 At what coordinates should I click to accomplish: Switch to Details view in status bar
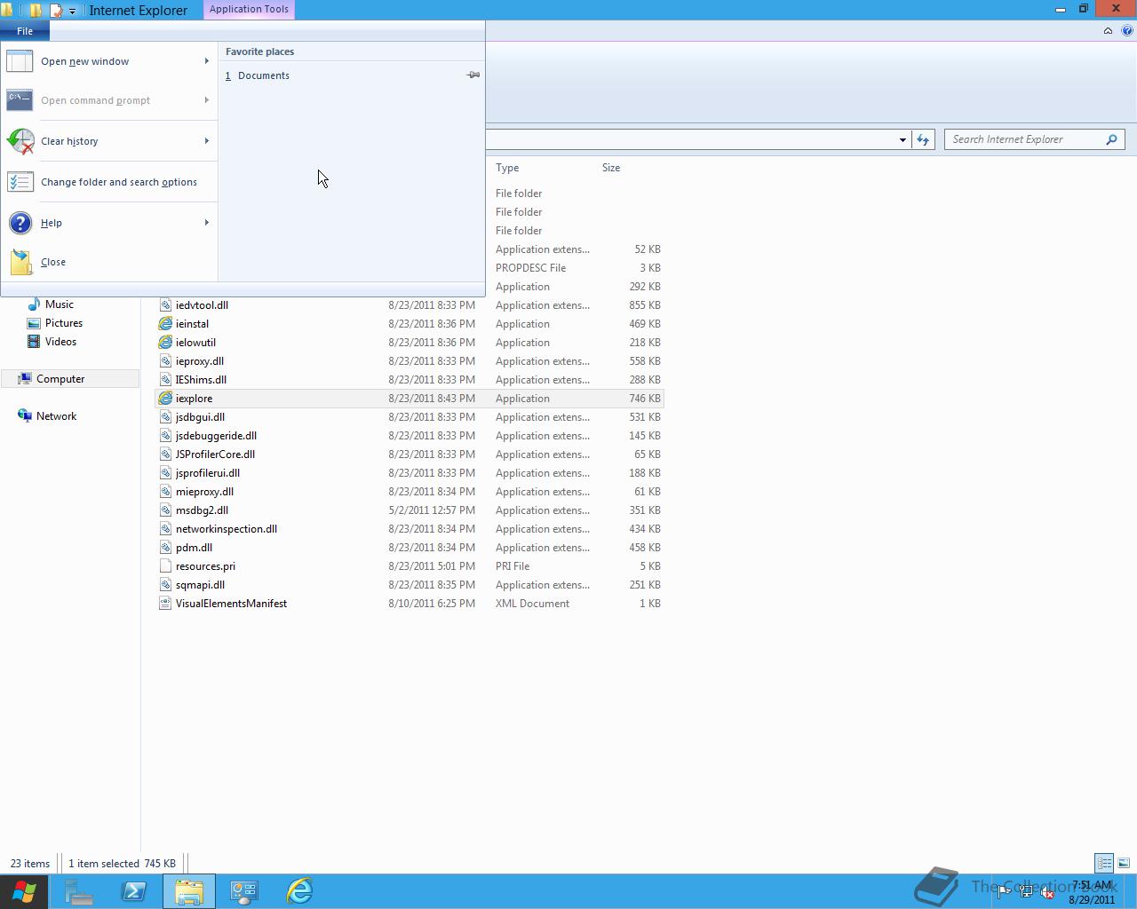click(1104, 863)
